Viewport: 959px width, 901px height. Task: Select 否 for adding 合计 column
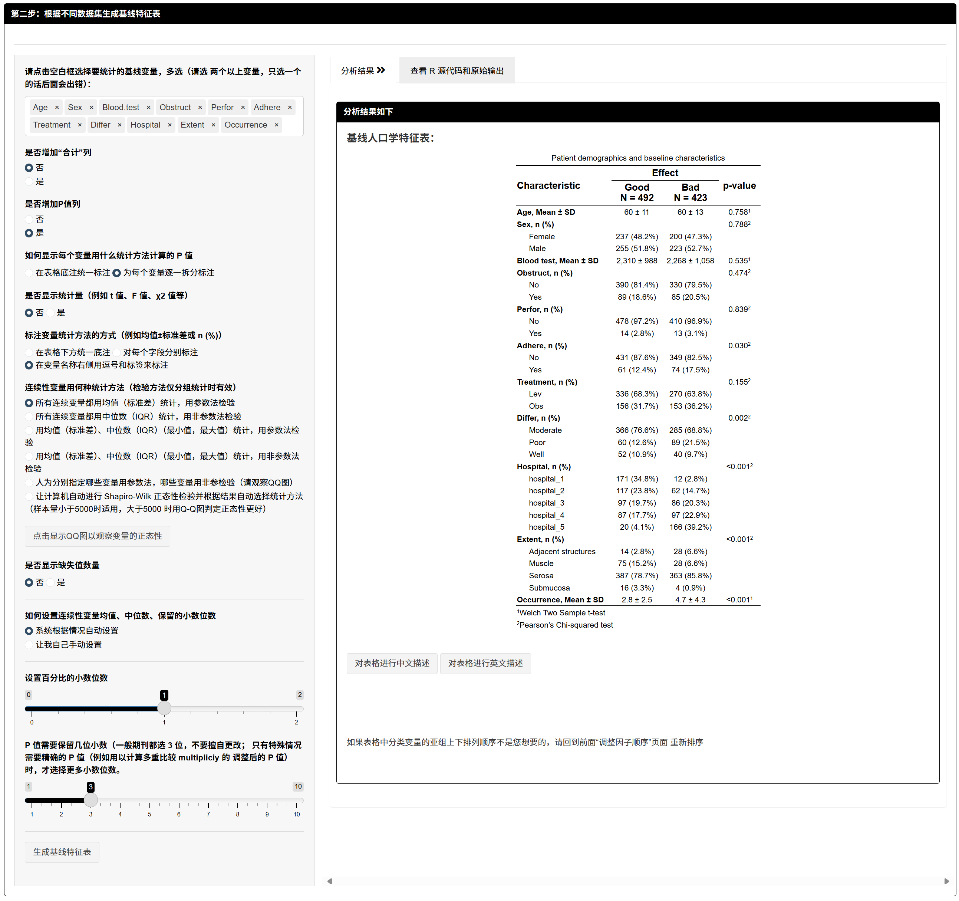click(29, 168)
